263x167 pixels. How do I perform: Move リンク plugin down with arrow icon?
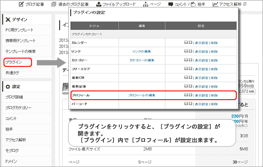[190, 51]
